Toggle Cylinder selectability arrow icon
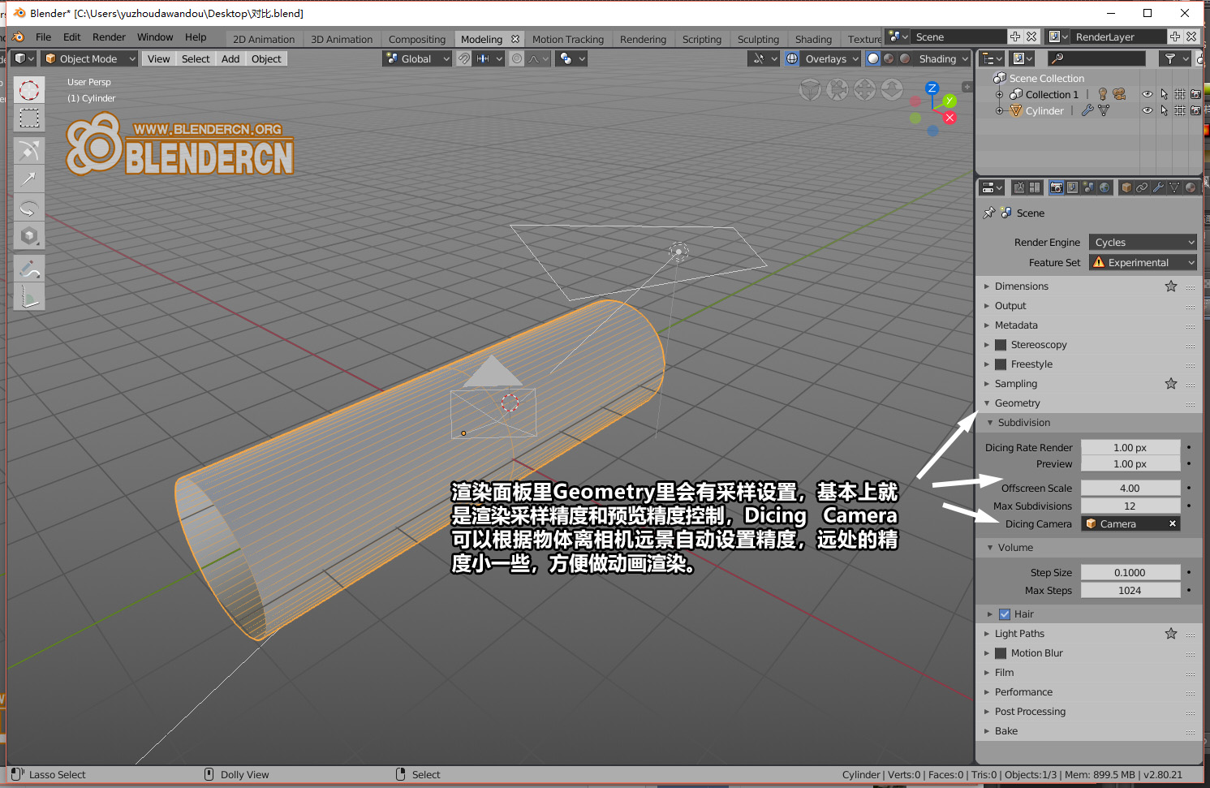This screenshot has height=788, width=1210. [1164, 110]
